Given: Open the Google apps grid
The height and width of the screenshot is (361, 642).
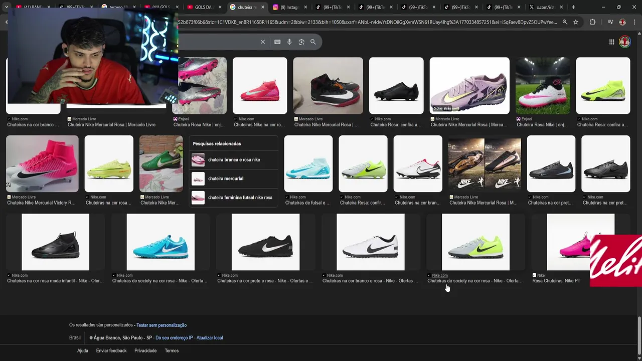Looking at the screenshot, I should [611, 42].
